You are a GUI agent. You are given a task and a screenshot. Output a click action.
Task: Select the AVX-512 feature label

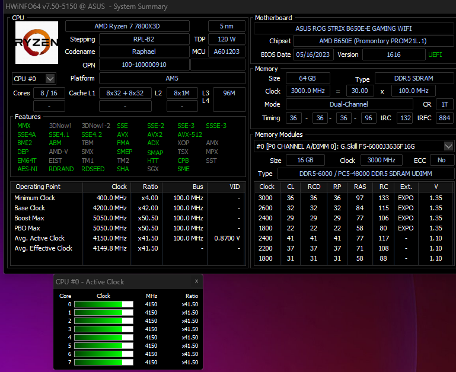(190, 134)
